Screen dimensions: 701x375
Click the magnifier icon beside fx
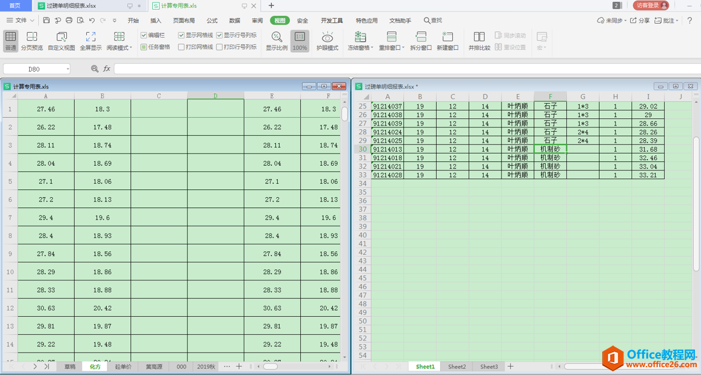tap(95, 69)
